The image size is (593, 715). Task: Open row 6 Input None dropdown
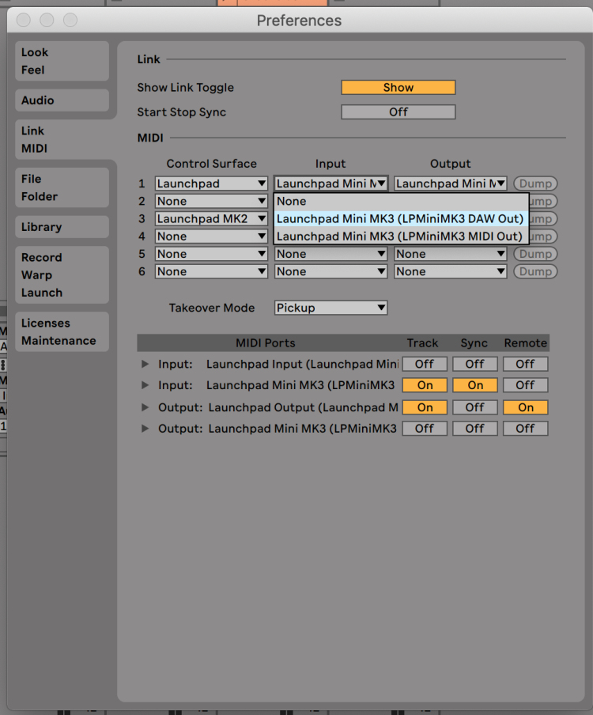[x=331, y=271]
